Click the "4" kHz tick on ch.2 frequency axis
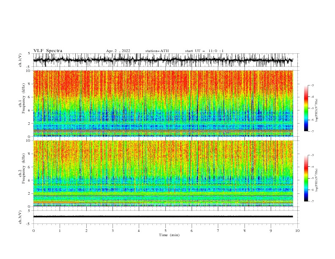Viewport: 335px width, 259px height. click(29, 180)
